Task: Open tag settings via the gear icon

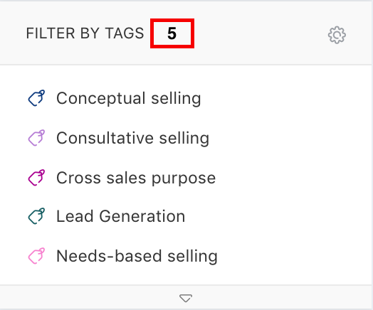Action: (x=337, y=35)
